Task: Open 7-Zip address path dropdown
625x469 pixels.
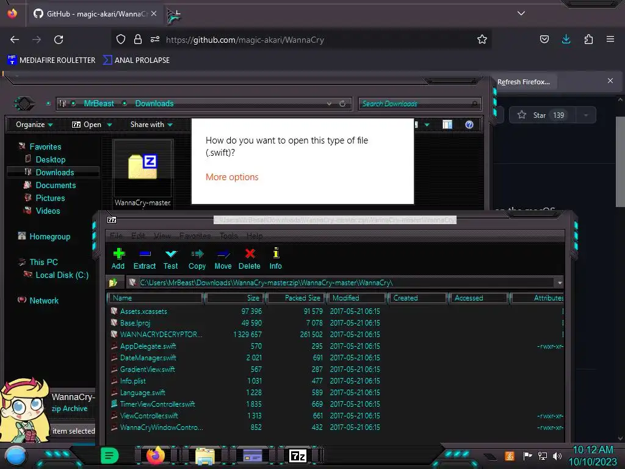Action: [x=560, y=283]
